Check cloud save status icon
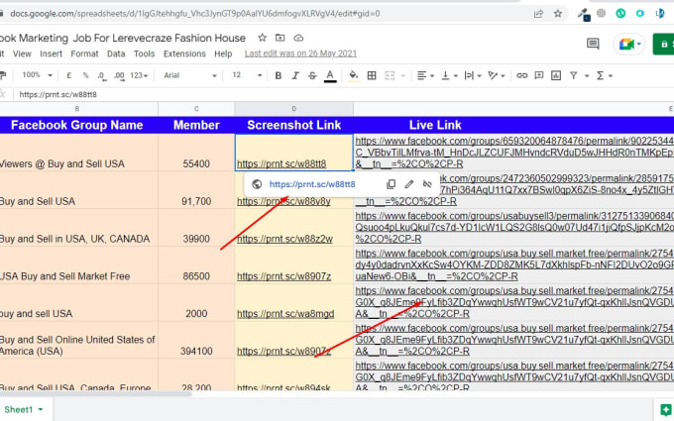Viewport: 674px width, 421px height. [x=298, y=38]
